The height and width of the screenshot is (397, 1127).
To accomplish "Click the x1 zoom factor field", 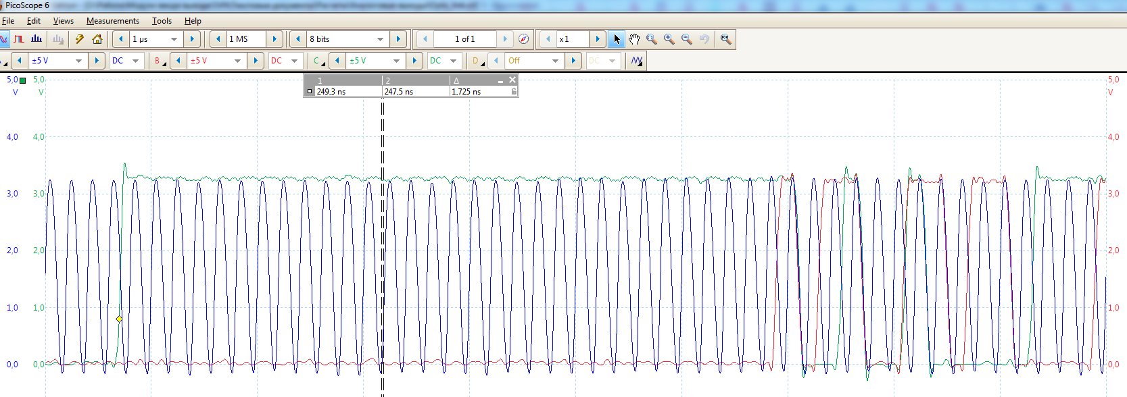I will click(x=573, y=39).
